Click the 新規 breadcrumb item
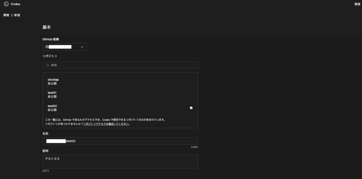The width and height of the screenshot is (362, 179). click(x=17, y=15)
